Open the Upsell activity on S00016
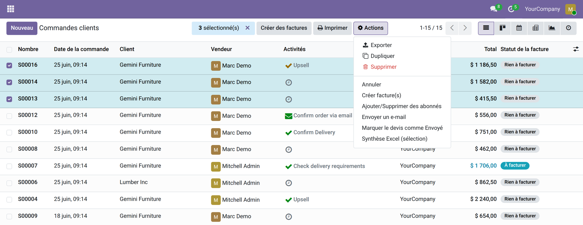 297,65
